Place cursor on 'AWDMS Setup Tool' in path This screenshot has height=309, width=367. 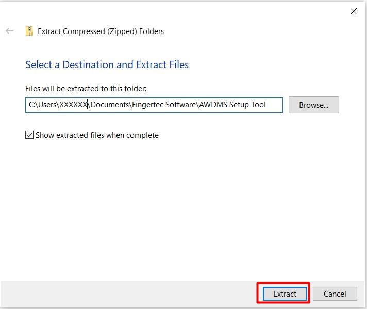click(x=232, y=105)
